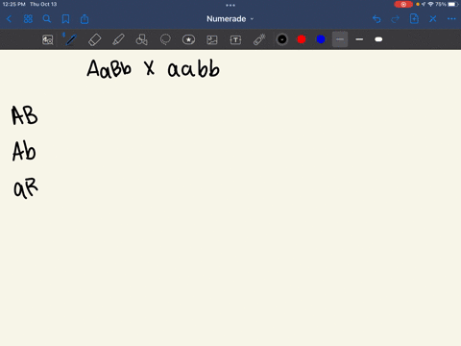Add a new page
The height and width of the screenshot is (346, 461).
pos(414,19)
